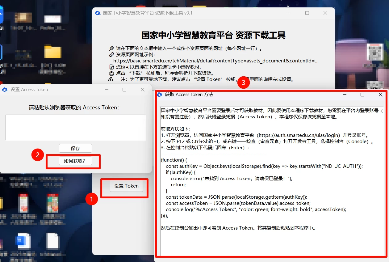389x262 pixels.
Task: Click the line 获取方法如下:
Action: [x=176, y=129]
